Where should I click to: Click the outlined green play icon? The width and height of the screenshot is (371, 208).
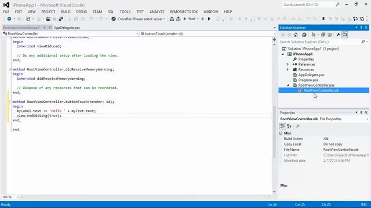(x=202, y=19)
